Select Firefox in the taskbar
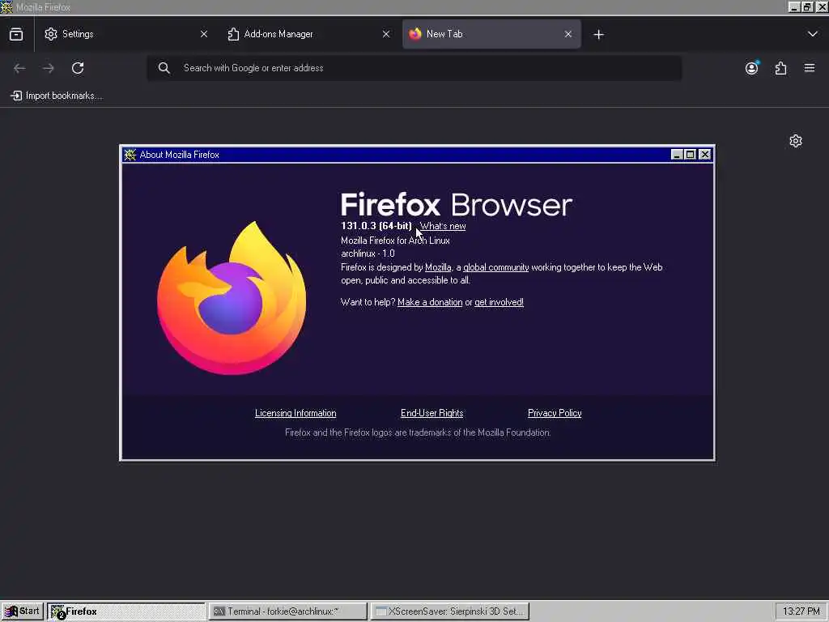The image size is (829, 622). [x=125, y=611]
